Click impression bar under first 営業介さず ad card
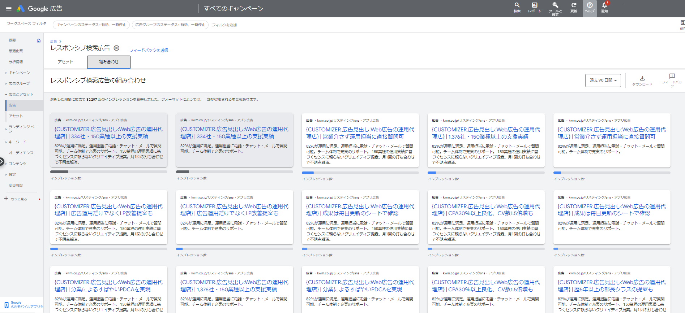Screen dimensions: 685x313 tap(360, 173)
